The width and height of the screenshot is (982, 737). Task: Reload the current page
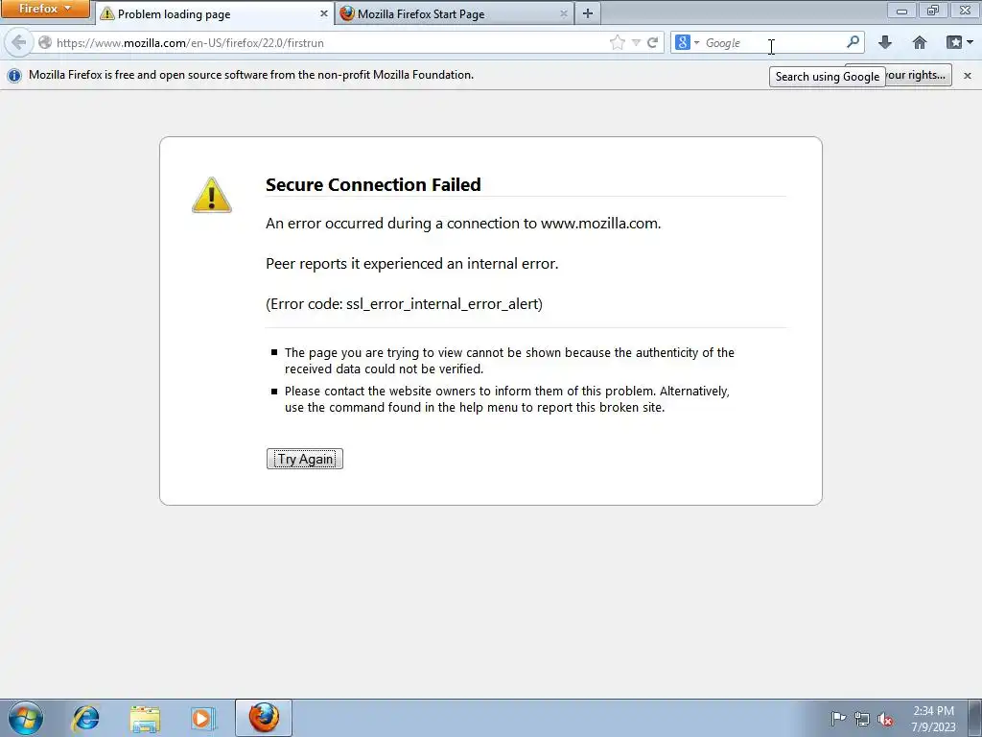(x=652, y=42)
